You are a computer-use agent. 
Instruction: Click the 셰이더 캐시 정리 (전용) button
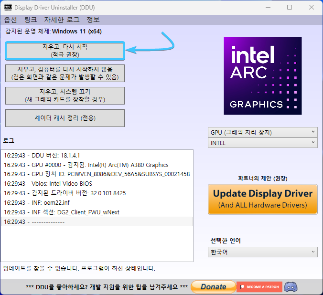pos(65,118)
